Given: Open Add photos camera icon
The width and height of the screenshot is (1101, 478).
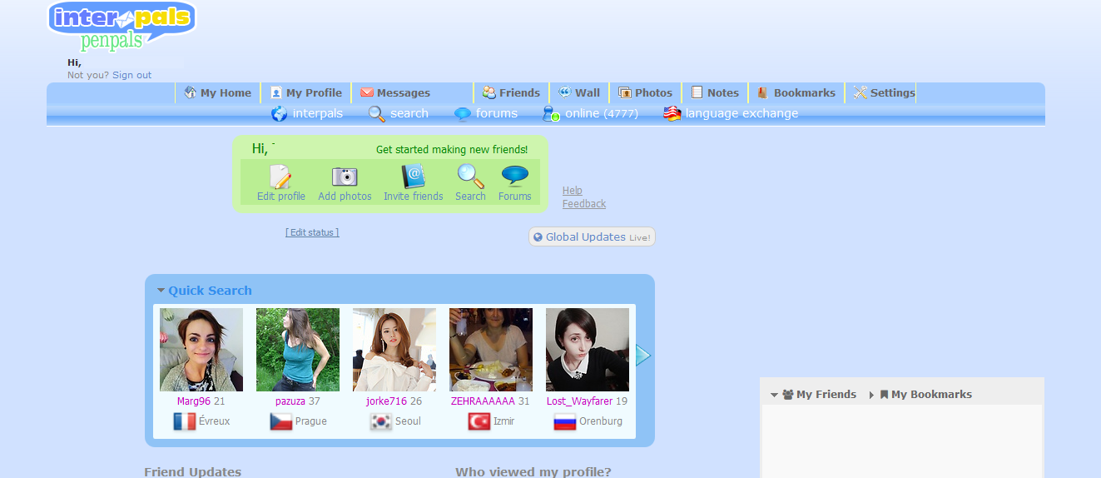Looking at the screenshot, I should coord(345,177).
